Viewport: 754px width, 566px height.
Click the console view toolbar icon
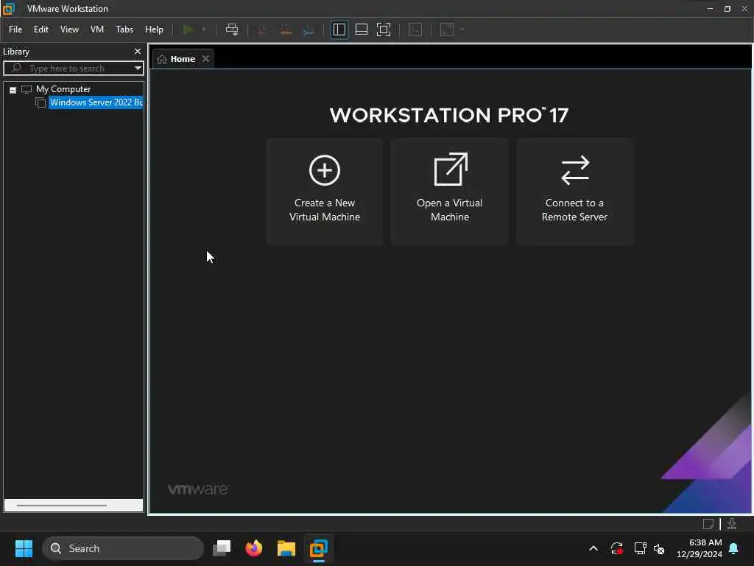[415, 29]
